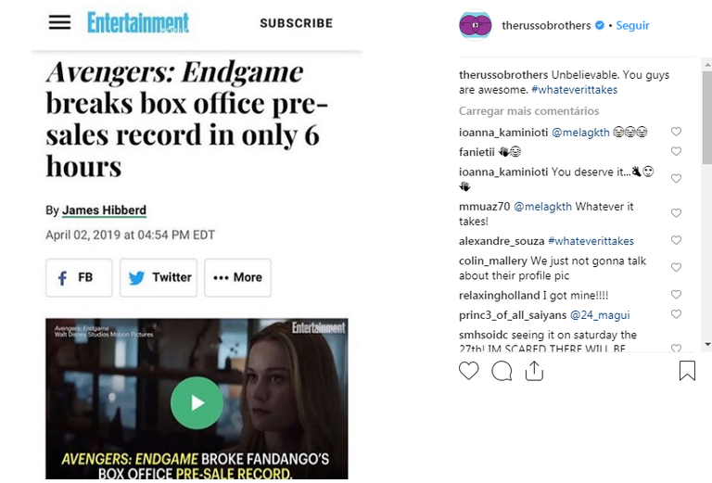This screenshot has width=712, height=483.
Task: Open the Entertainment Weekly logo home
Action: coord(138,22)
